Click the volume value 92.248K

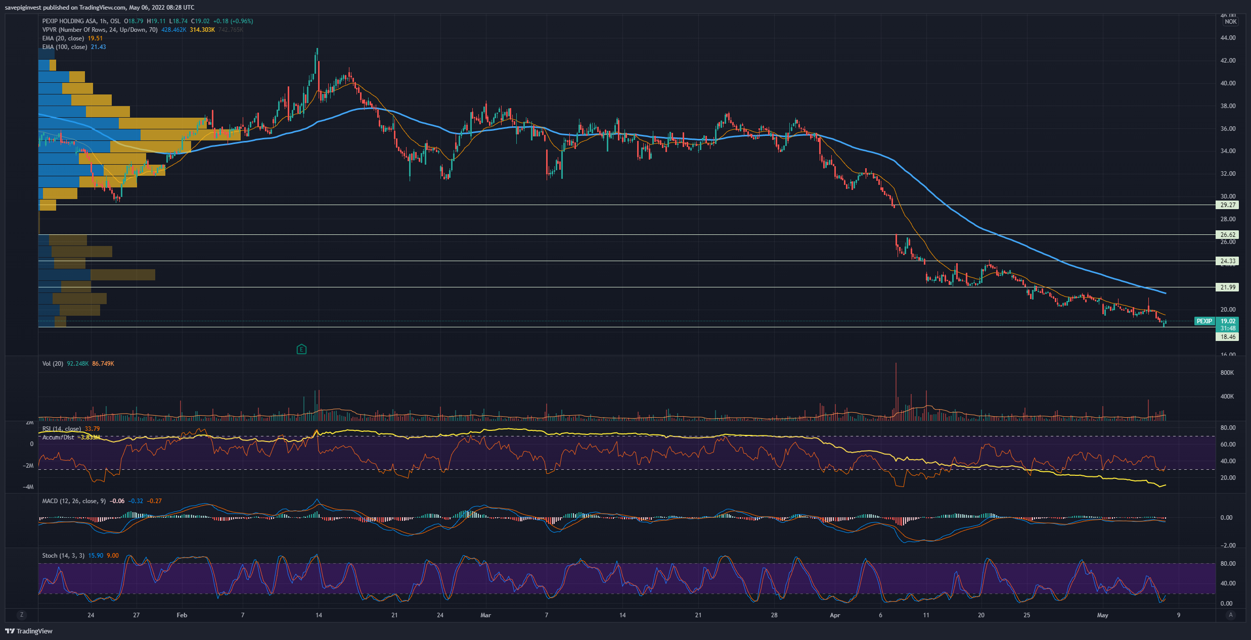[x=78, y=364]
